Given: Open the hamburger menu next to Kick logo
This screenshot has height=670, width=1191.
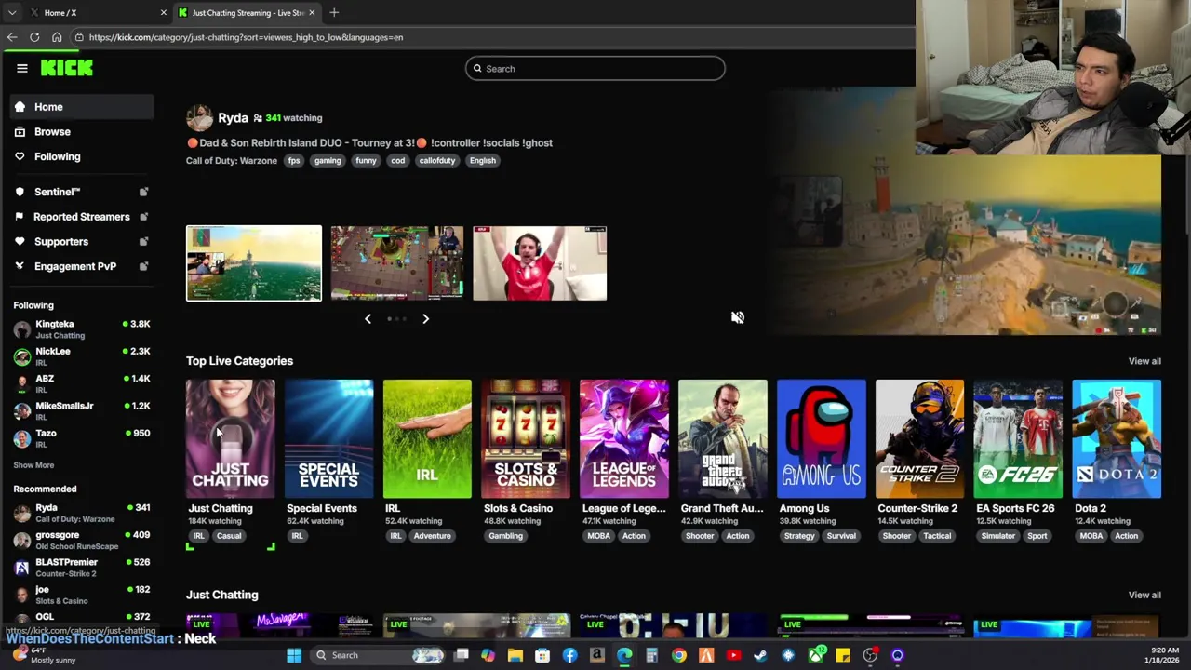Looking at the screenshot, I should (x=22, y=68).
